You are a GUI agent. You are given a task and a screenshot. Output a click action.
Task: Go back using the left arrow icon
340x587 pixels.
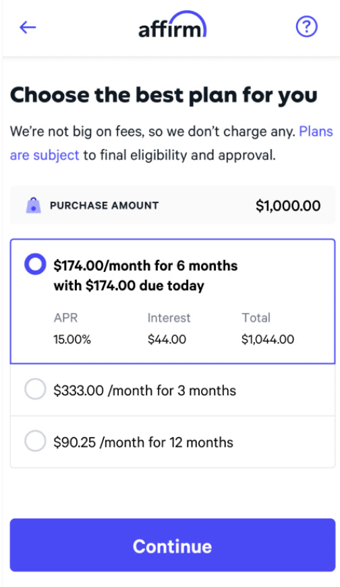point(28,27)
